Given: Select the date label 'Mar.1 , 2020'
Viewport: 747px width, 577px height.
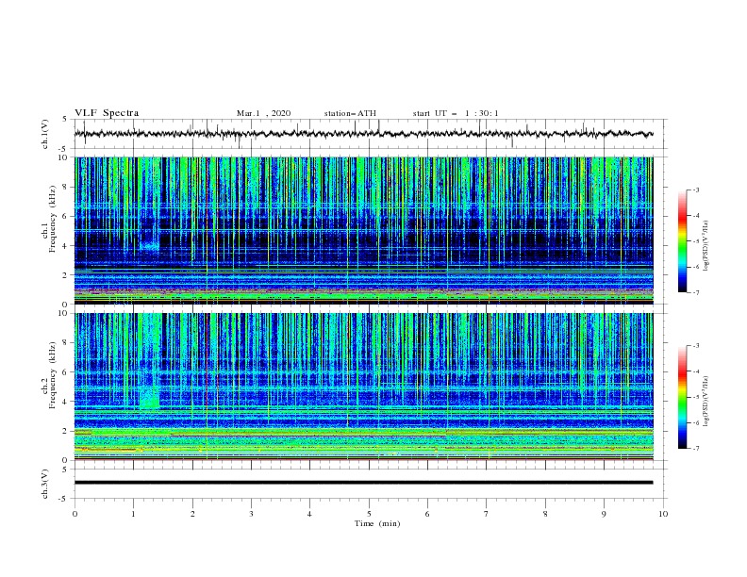Looking at the screenshot, I should 263,113.
